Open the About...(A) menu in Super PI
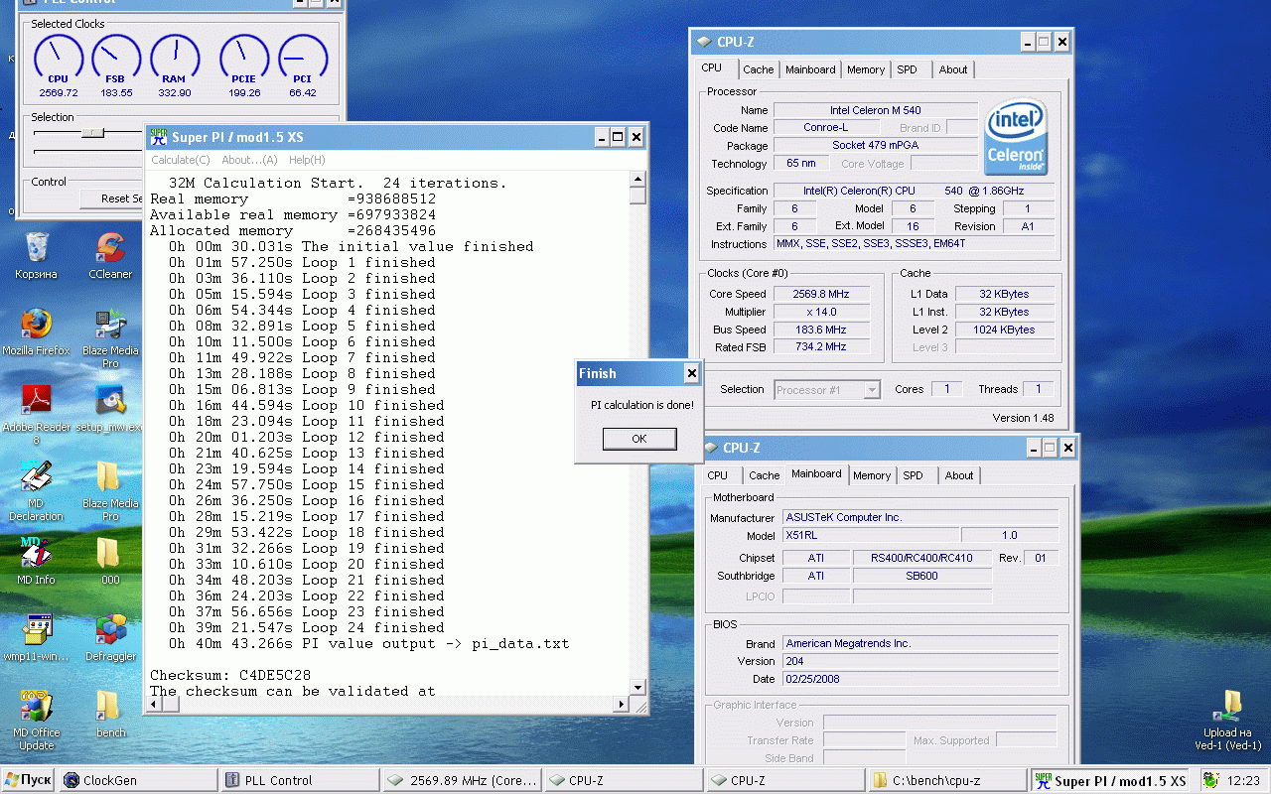The height and width of the screenshot is (794, 1271). 249,160
